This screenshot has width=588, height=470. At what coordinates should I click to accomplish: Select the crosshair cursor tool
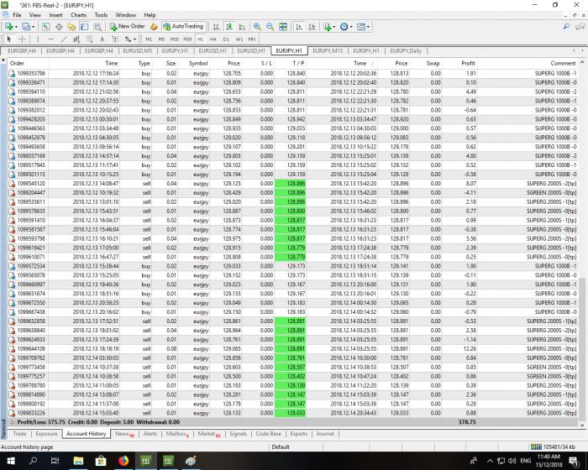(23, 39)
